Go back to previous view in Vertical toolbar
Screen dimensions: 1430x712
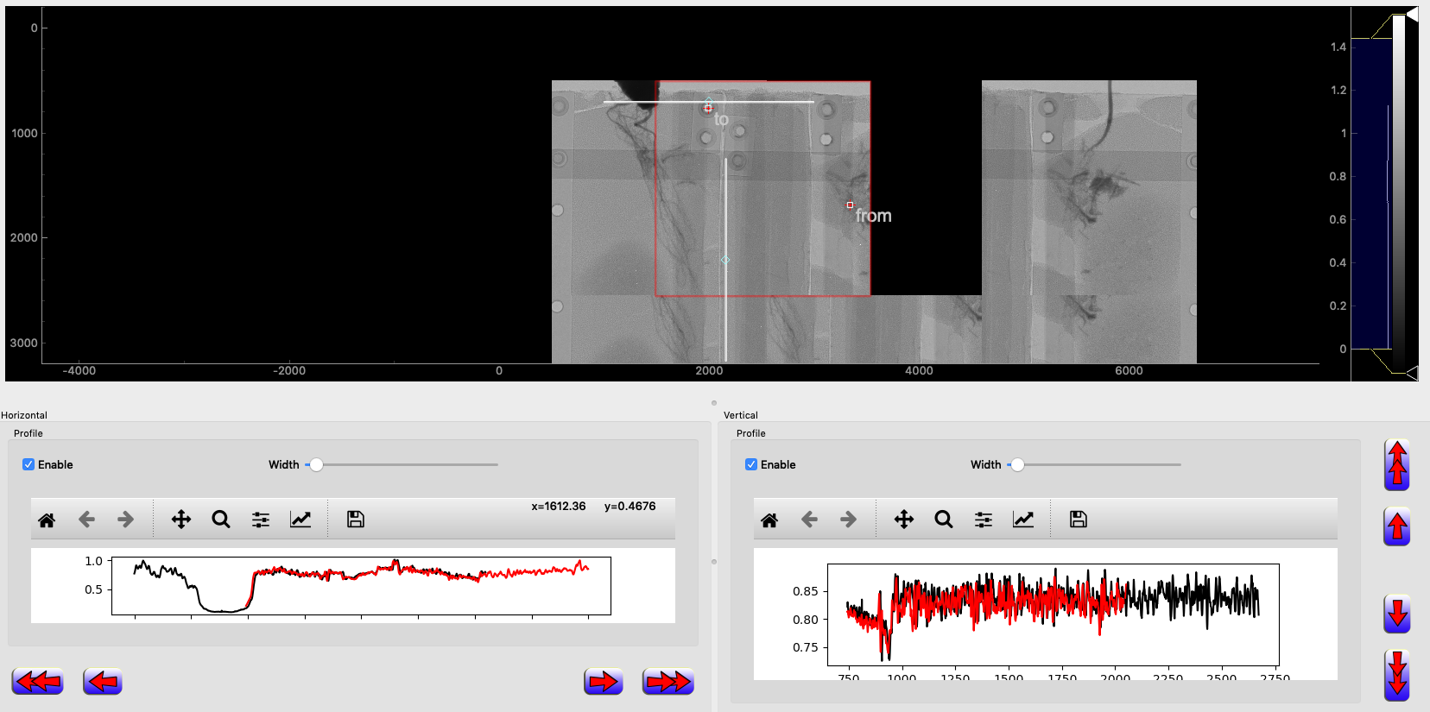point(809,520)
